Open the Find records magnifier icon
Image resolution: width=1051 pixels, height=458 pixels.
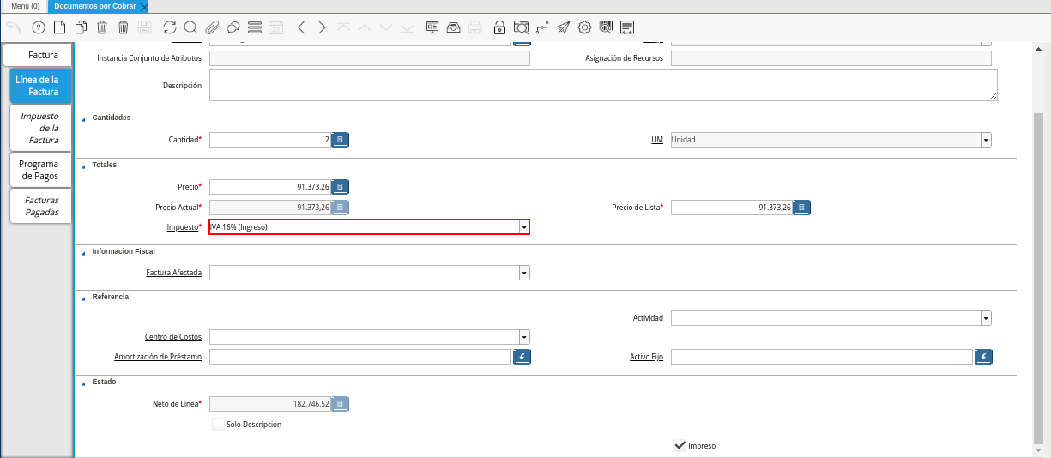point(190,27)
